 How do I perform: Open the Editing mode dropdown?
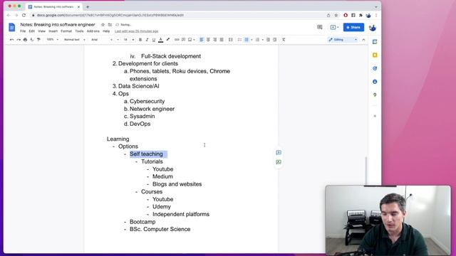[x=343, y=40]
